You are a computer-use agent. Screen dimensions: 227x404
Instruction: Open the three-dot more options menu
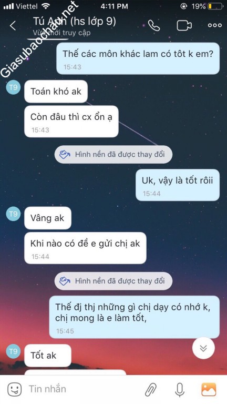click(x=214, y=25)
